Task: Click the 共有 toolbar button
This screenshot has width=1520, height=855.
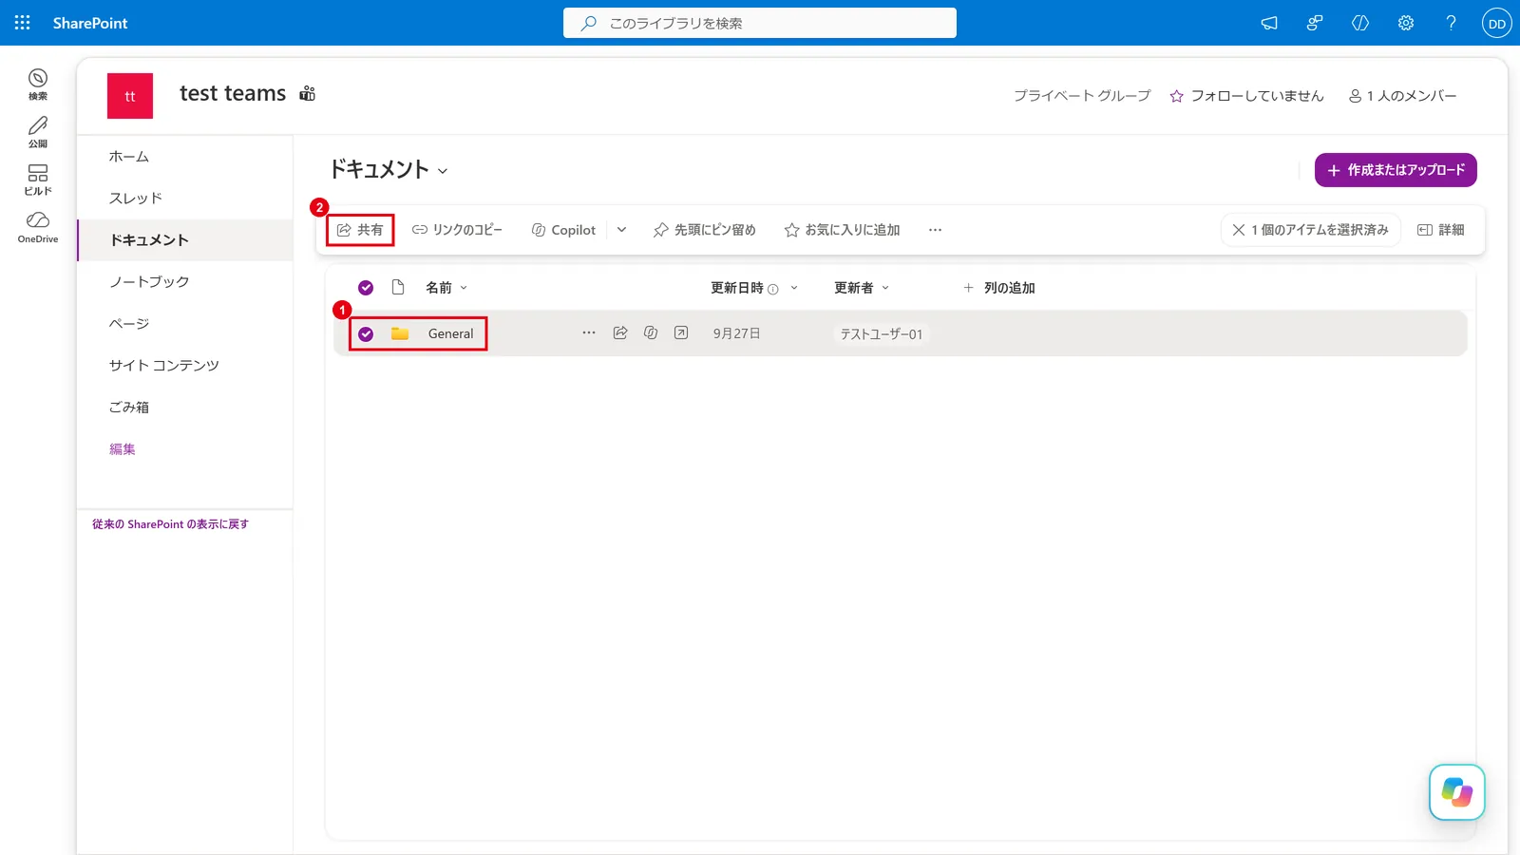Action: 360,230
